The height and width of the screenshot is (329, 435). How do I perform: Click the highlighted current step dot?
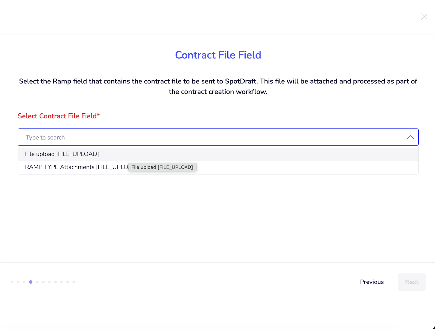pyautogui.click(x=31, y=282)
